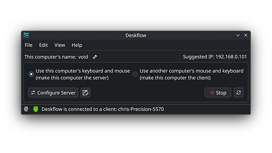Open the File menu

(29, 45)
